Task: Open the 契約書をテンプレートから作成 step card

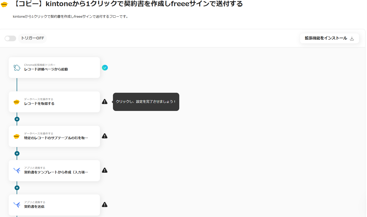Action: tap(54, 171)
